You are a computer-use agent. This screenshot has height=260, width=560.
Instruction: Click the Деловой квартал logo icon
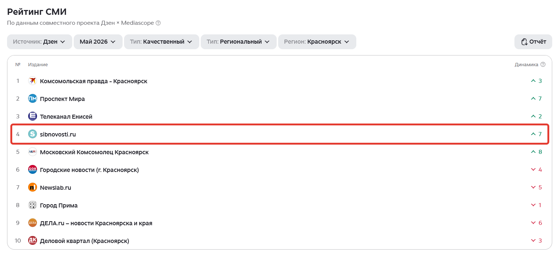coord(33,241)
